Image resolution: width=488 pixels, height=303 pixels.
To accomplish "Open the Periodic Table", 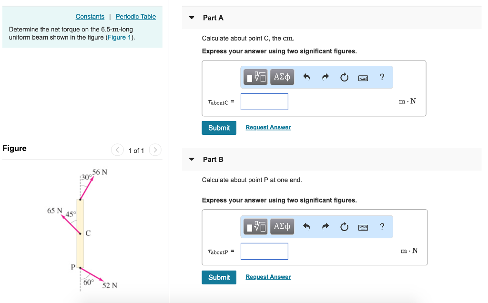I will pos(135,16).
